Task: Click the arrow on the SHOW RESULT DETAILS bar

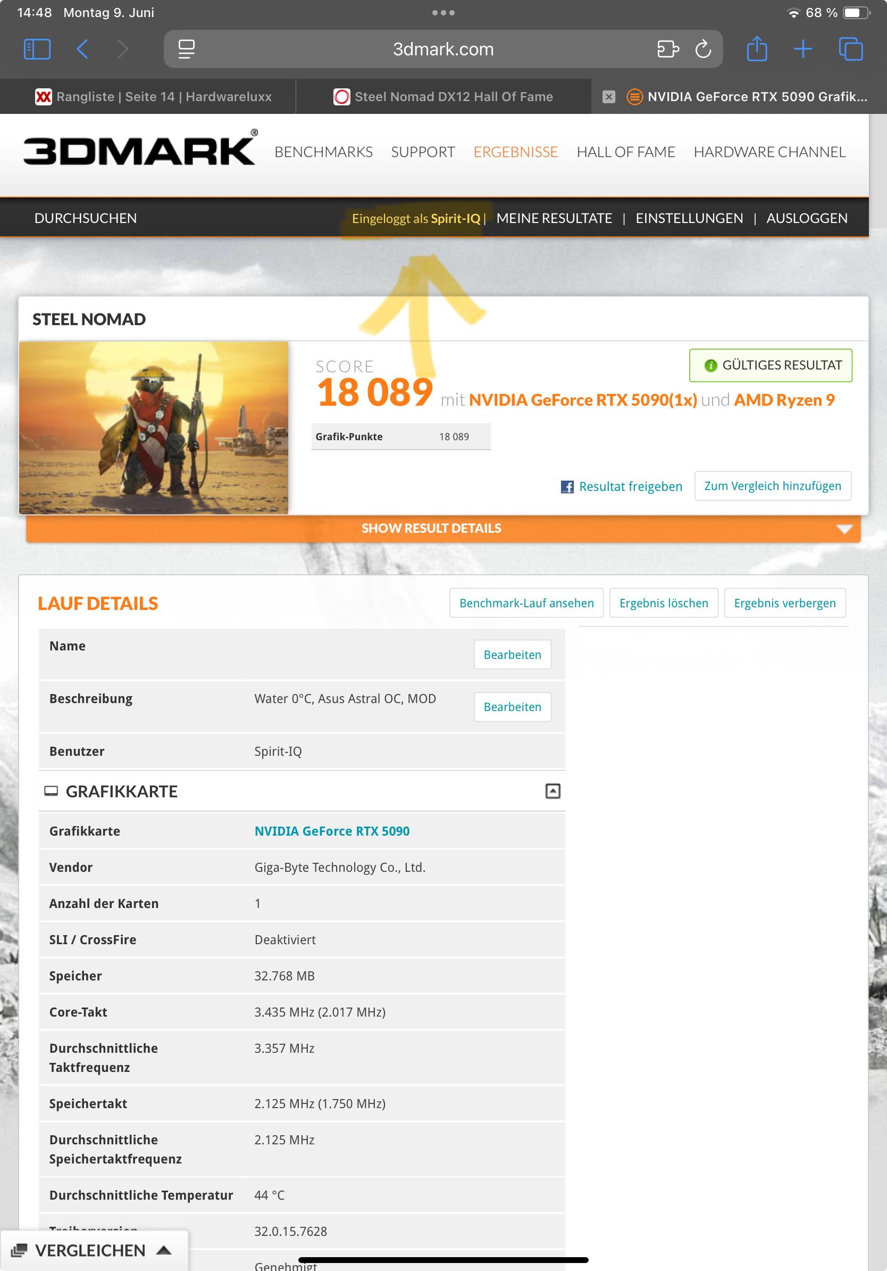Action: [844, 529]
